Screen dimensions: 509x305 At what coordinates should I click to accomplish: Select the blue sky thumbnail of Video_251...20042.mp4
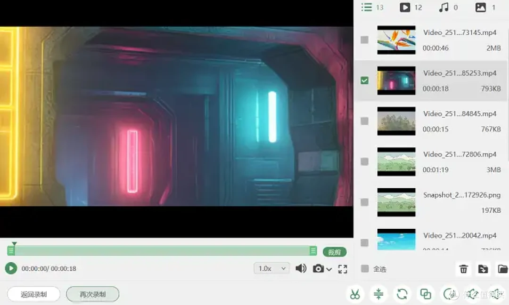click(396, 239)
